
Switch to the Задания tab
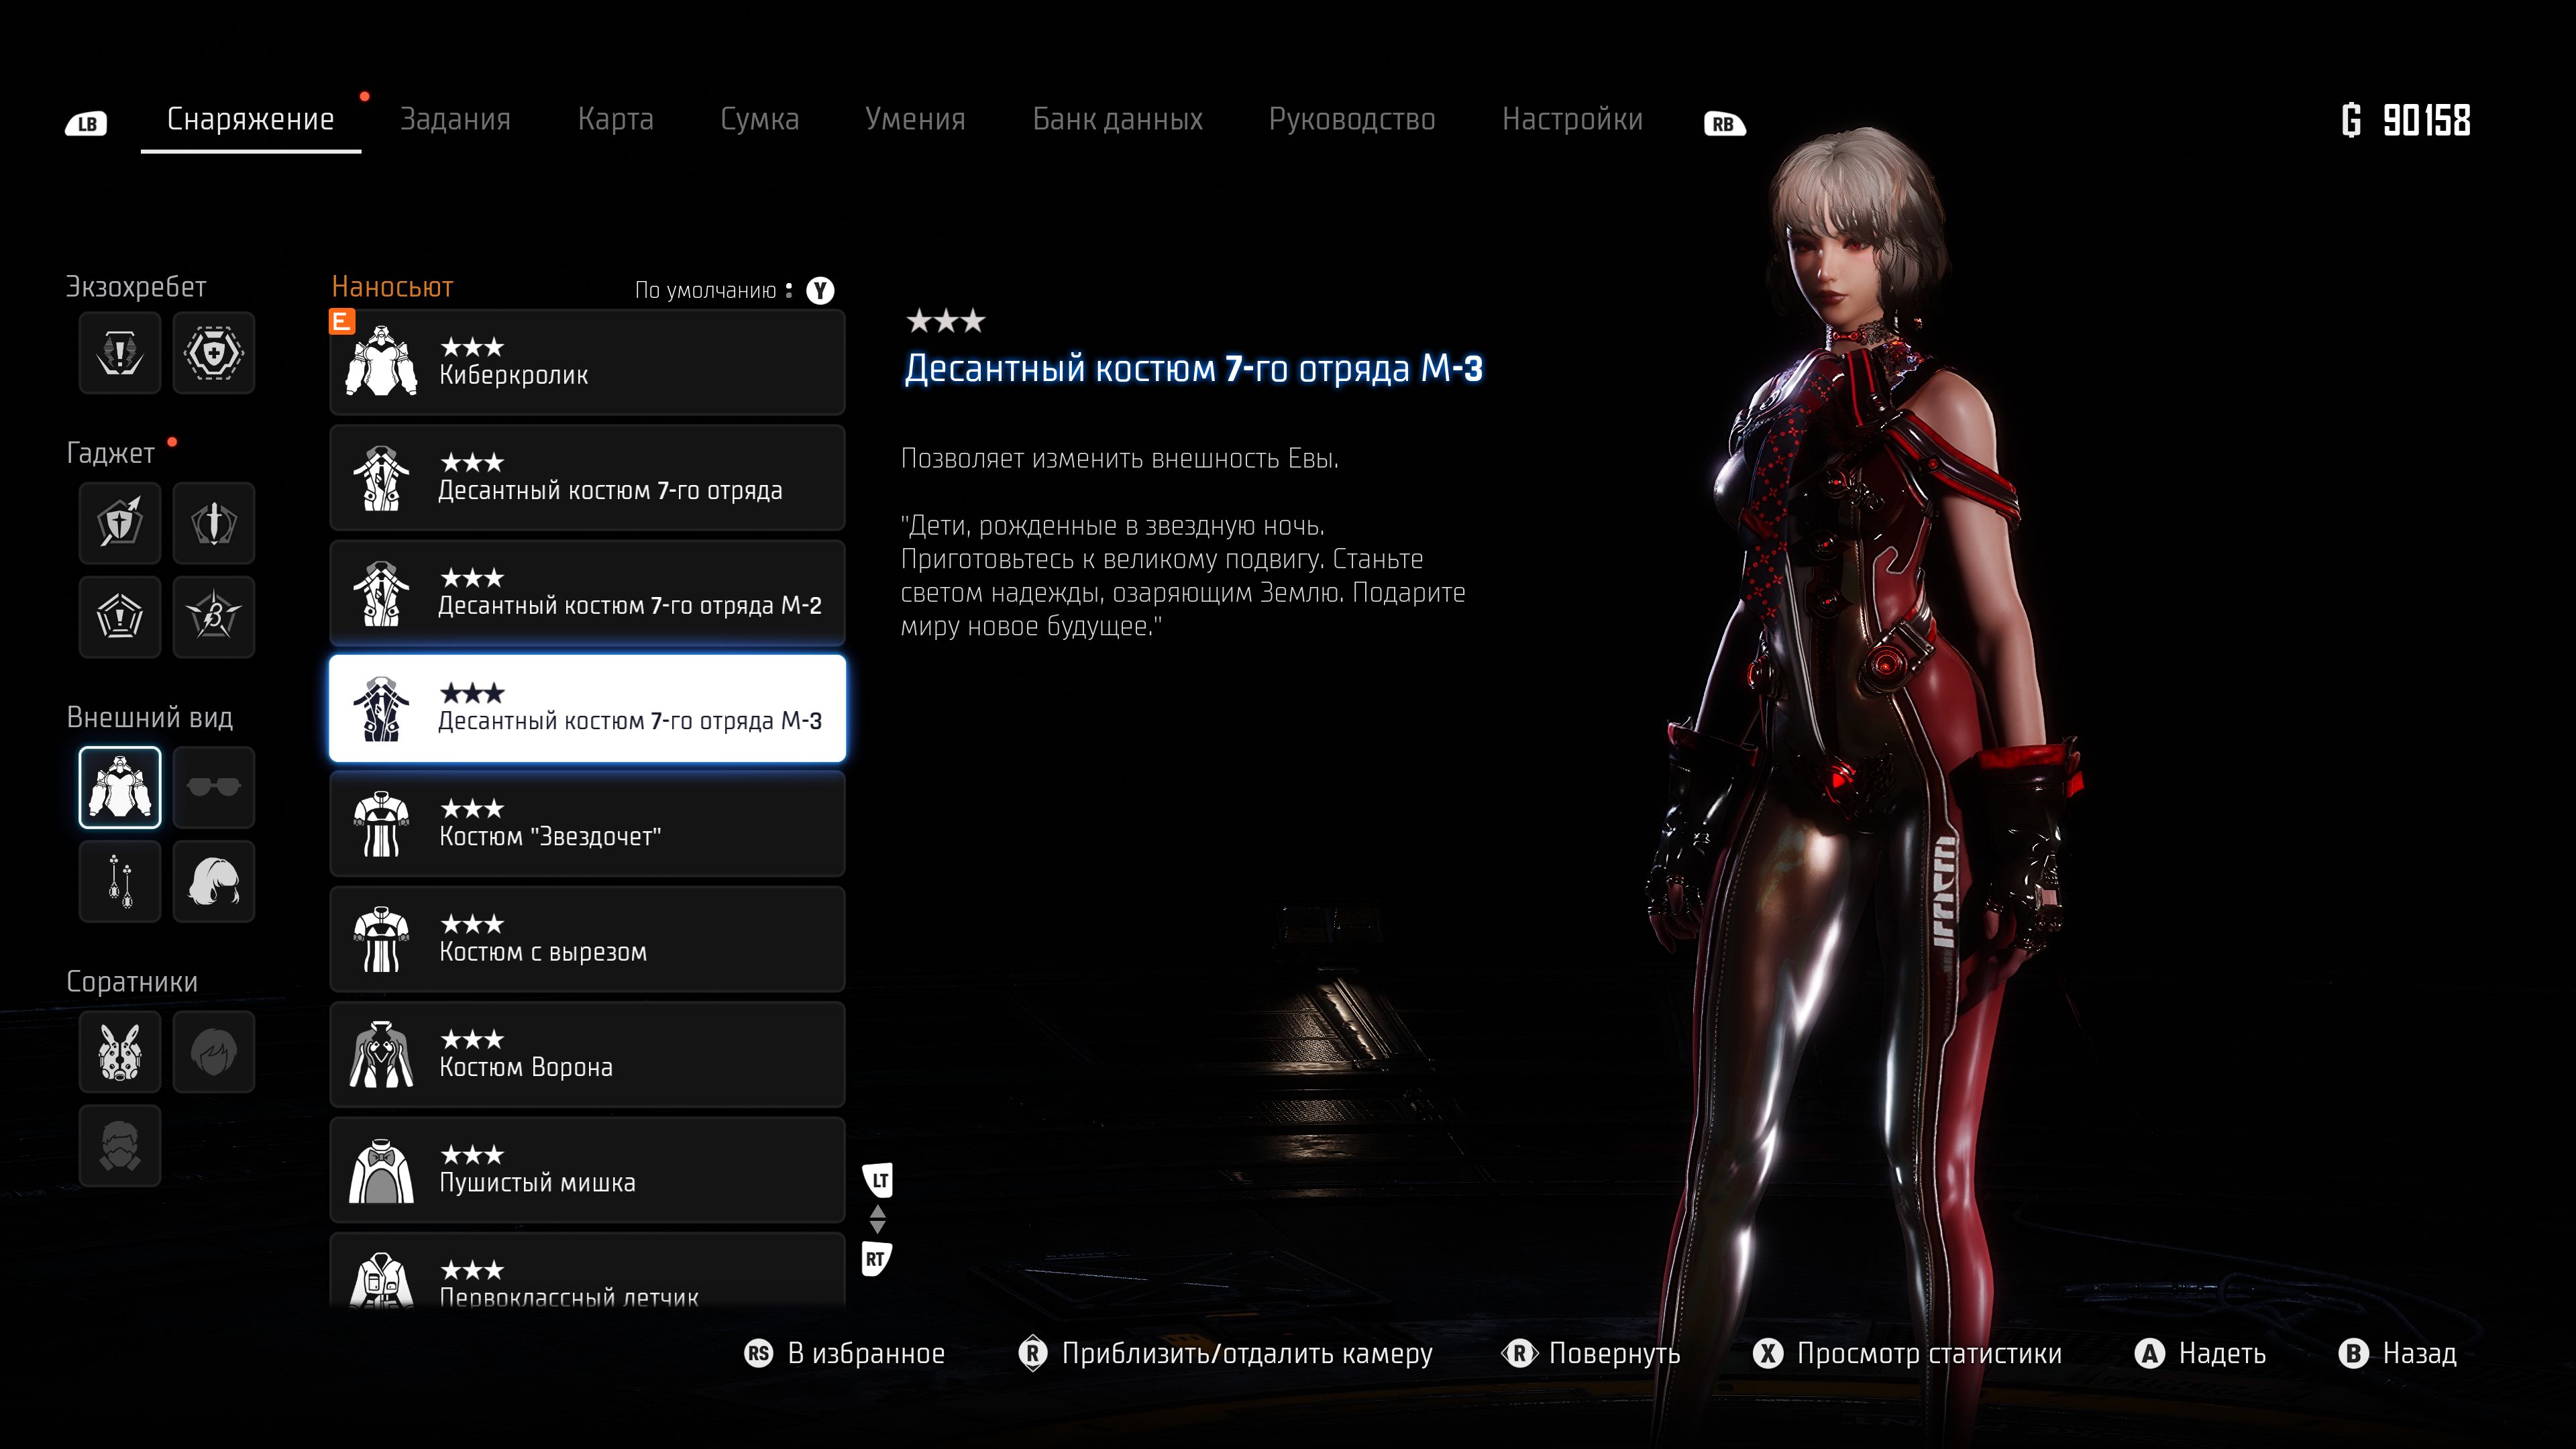[455, 120]
